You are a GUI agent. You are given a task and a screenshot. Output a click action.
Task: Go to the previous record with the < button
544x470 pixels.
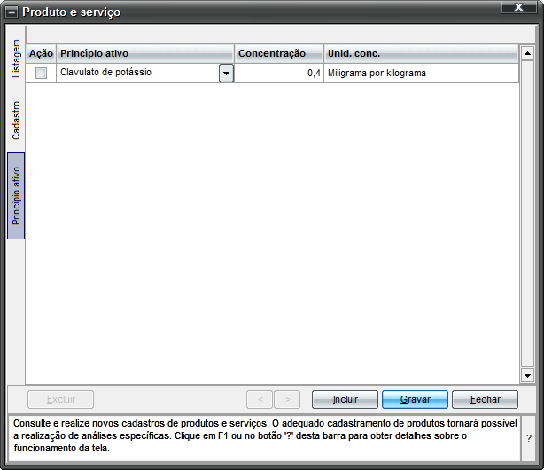coord(260,399)
